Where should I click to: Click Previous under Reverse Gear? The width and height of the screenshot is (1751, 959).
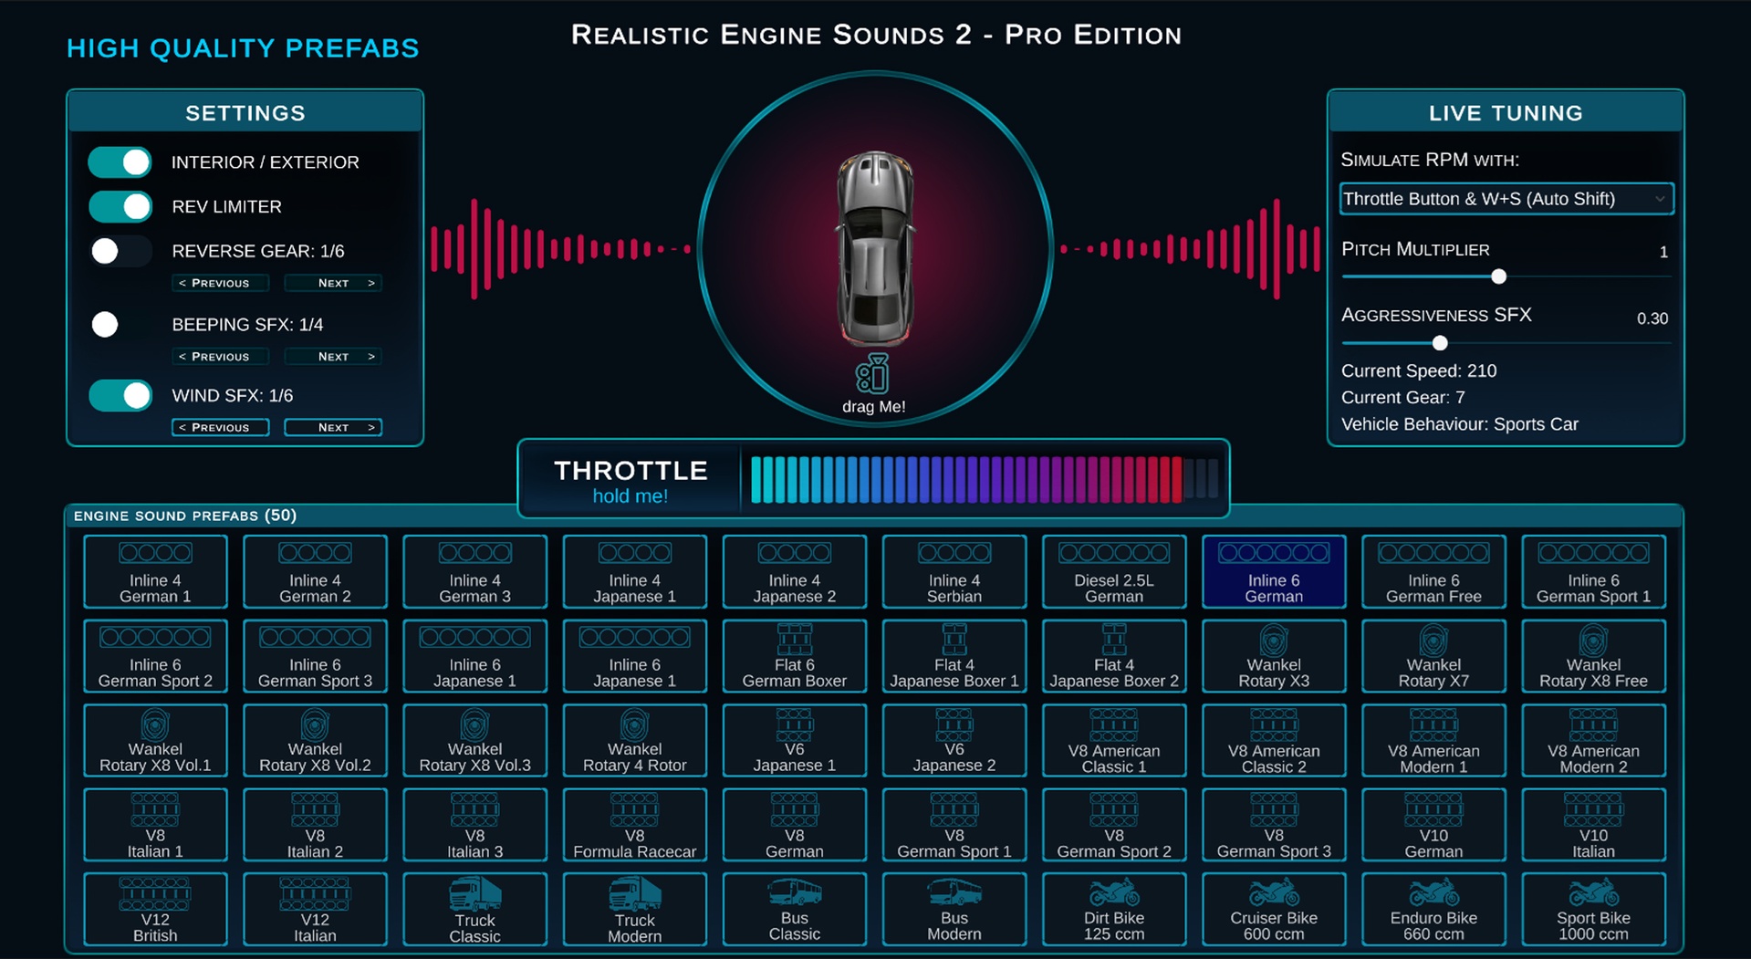click(220, 283)
